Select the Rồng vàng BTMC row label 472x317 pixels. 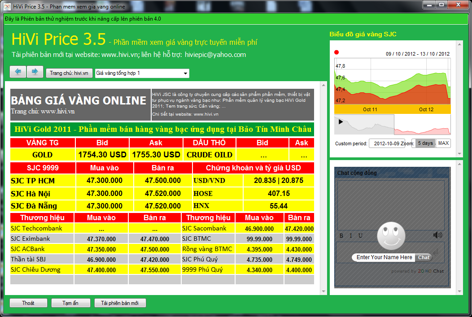(x=207, y=249)
